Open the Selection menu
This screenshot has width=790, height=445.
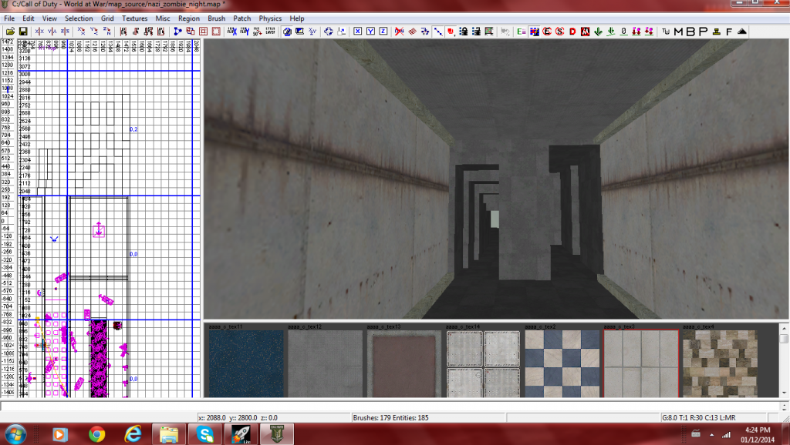[79, 18]
